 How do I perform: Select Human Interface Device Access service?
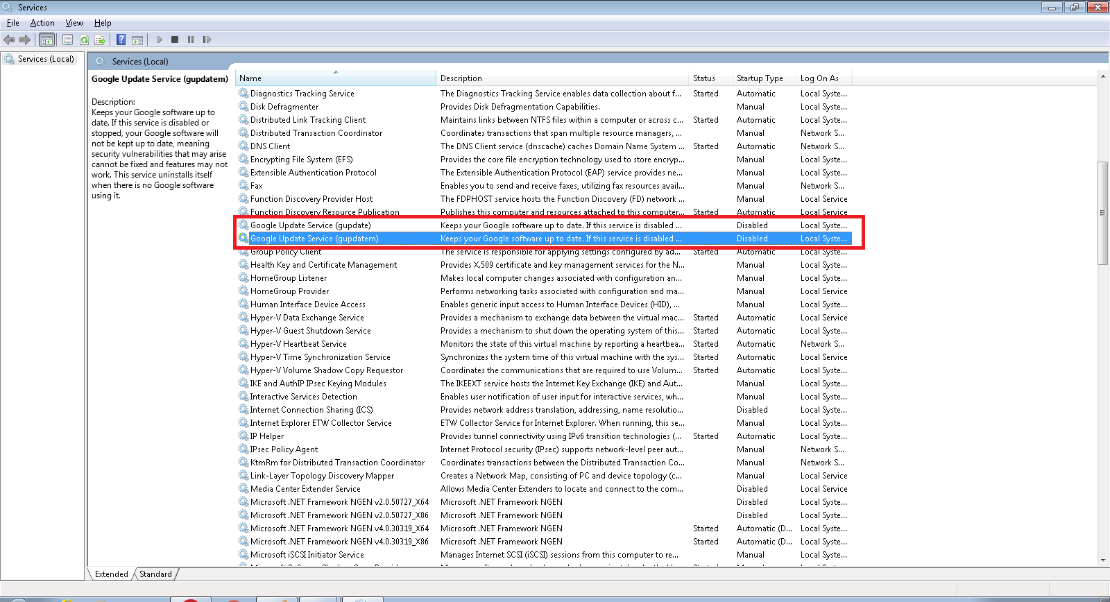(308, 304)
